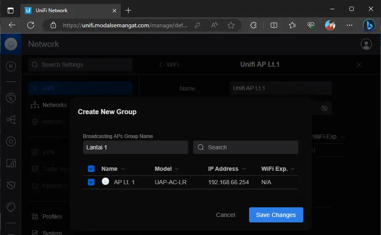The height and width of the screenshot is (235, 381).
Task: Open the browser extensions menu
Action: 253,25
